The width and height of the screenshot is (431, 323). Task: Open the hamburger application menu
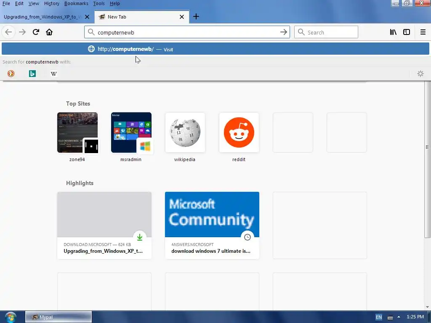coord(423,32)
